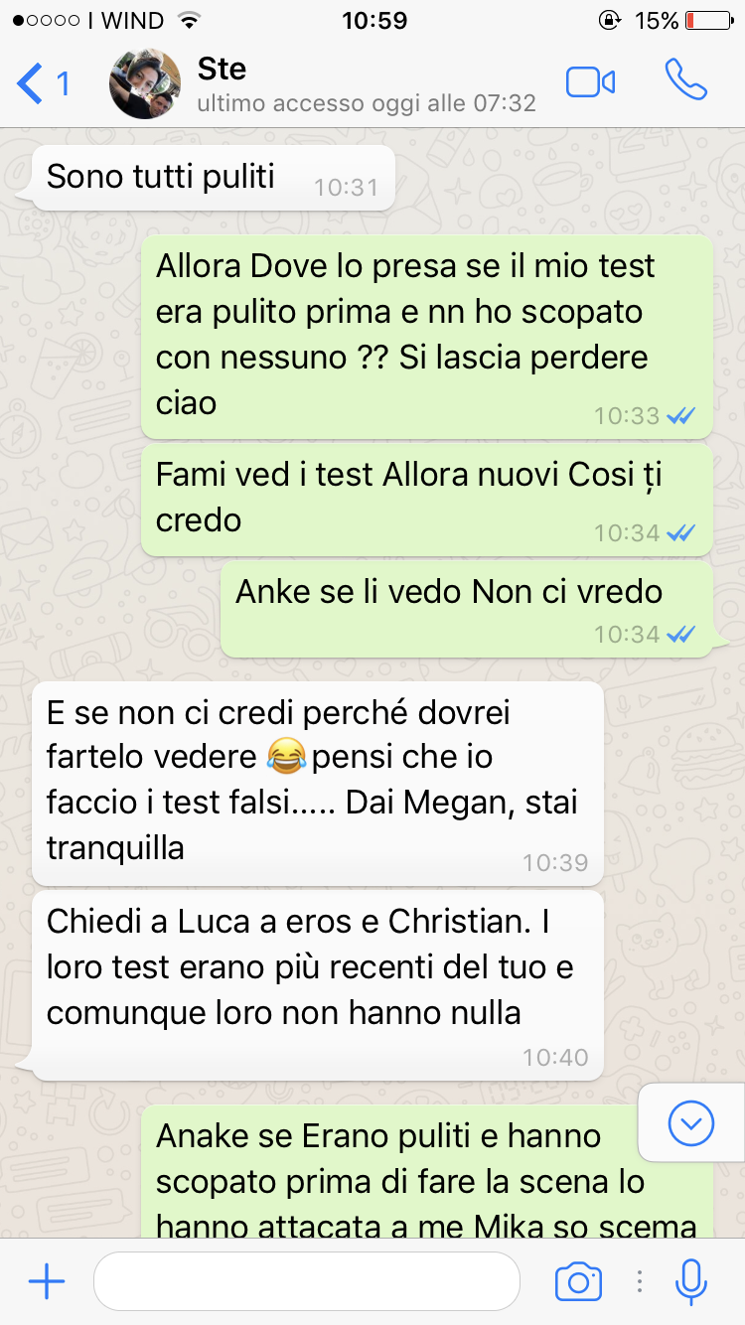Tap the Wi-Fi icon in status bar
Viewport: 745px width, 1325px height.
tap(187, 20)
